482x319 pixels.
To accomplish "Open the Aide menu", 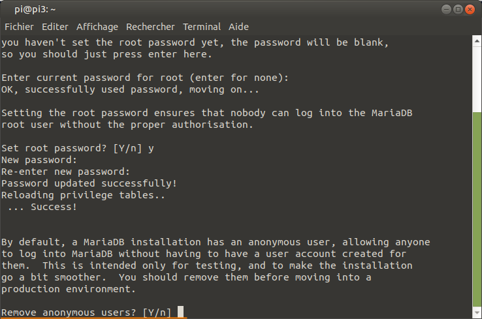I will click(x=238, y=27).
